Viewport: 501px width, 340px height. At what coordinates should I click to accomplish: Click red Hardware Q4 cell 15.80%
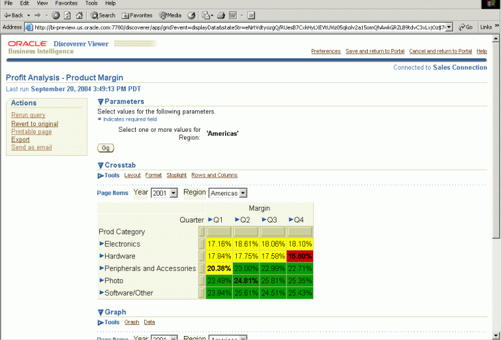[299, 256]
